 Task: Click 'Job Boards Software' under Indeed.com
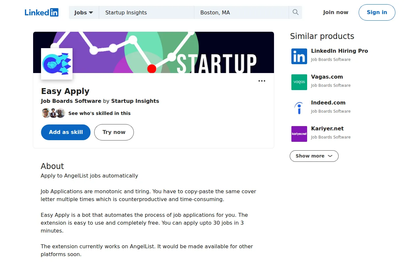[x=331, y=111]
